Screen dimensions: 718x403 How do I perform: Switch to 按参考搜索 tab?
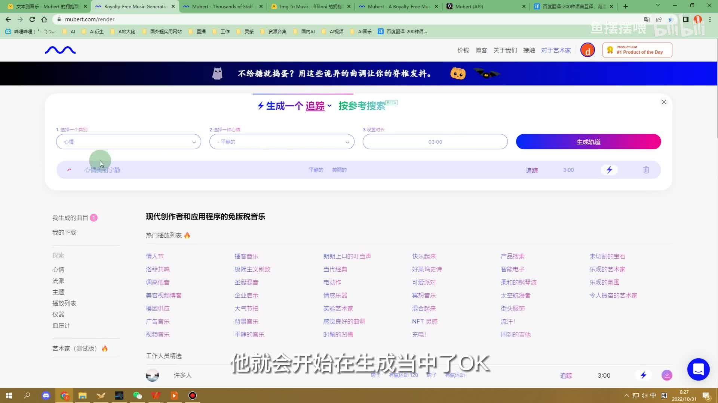point(362,106)
